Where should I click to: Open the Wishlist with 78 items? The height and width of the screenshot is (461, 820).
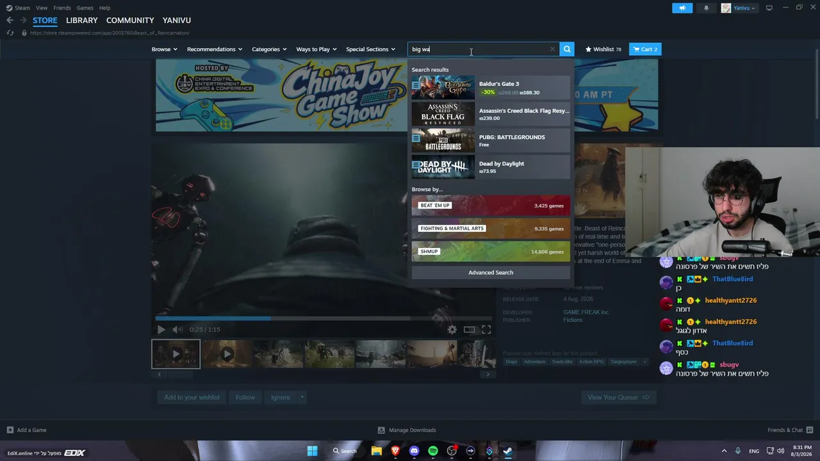pyautogui.click(x=603, y=49)
